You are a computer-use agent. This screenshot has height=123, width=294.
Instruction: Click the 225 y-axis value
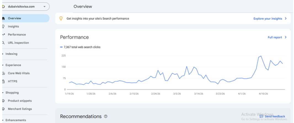pyautogui.click(x=63, y=56)
